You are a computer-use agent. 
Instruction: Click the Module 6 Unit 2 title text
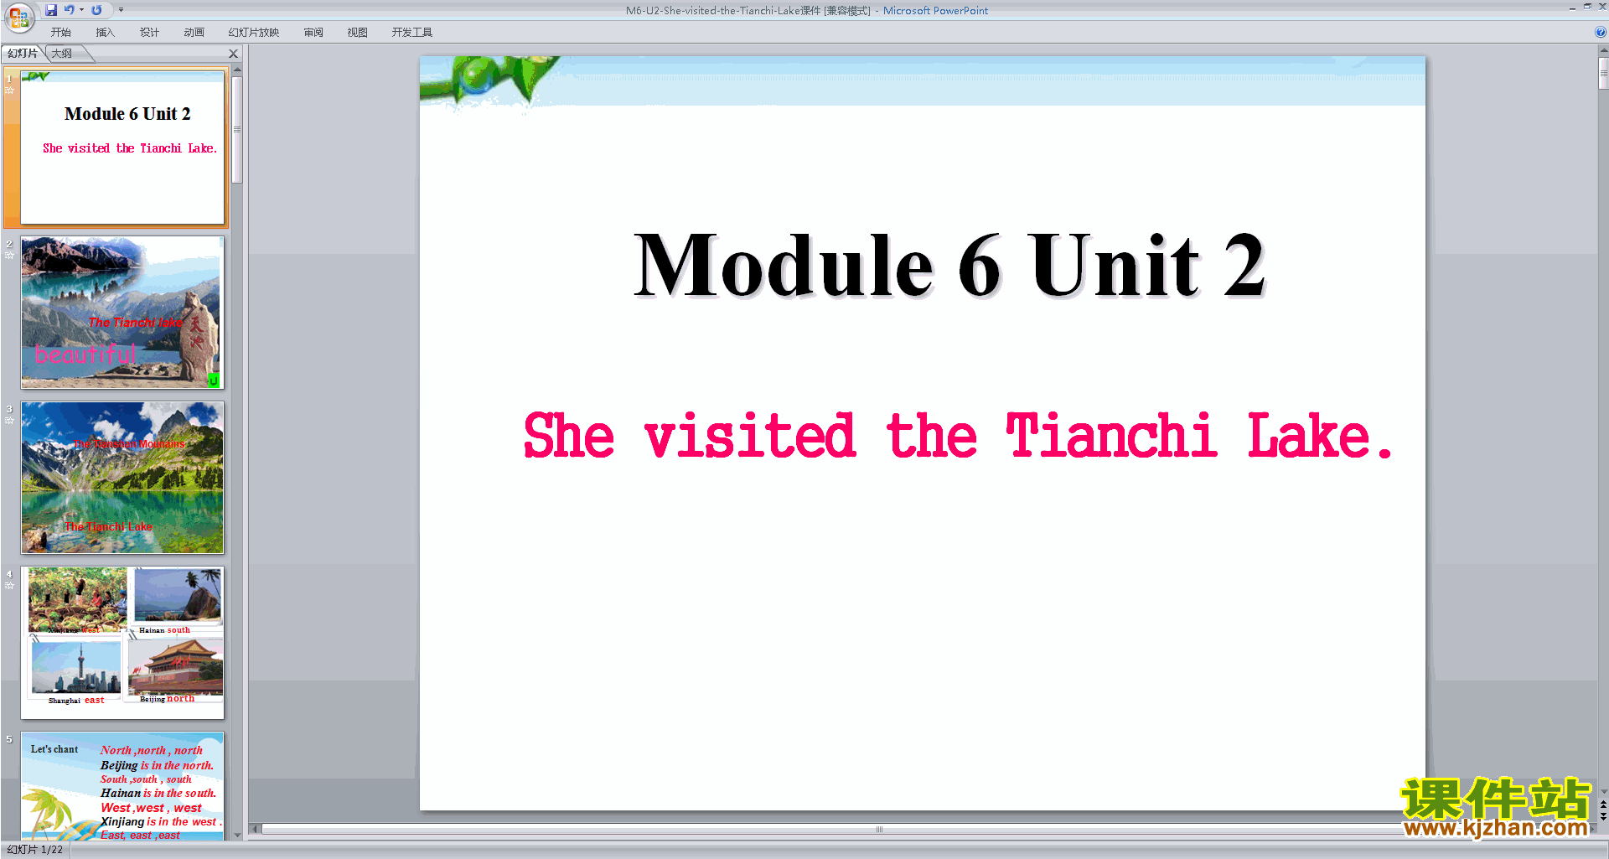coord(949,266)
